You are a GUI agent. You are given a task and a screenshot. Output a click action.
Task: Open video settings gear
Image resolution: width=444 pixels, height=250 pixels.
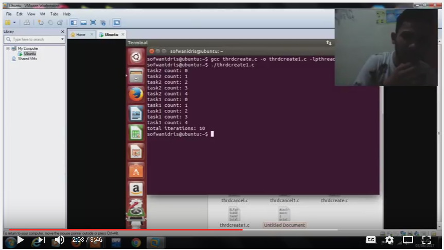389,240
